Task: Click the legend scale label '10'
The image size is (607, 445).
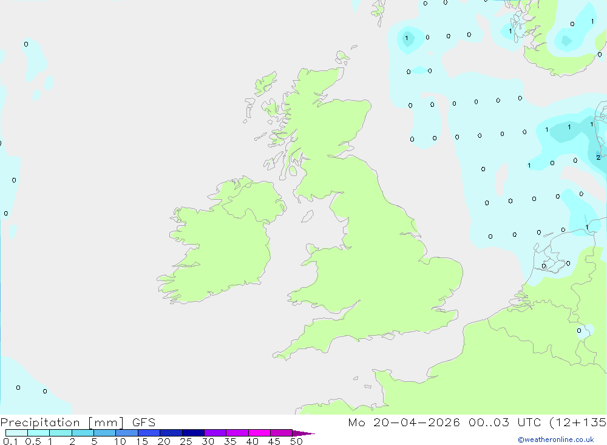Action: [120, 441]
